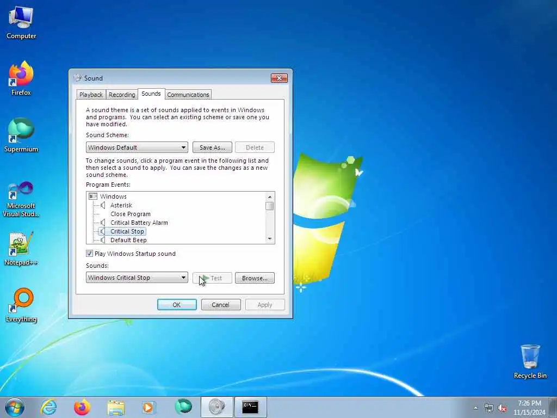Click the speaker icon beside Critical Battery Alarm
This screenshot has width=557, height=418.
point(103,223)
